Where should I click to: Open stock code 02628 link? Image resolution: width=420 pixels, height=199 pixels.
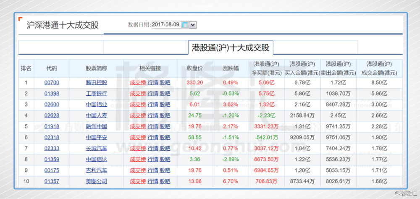(52, 116)
